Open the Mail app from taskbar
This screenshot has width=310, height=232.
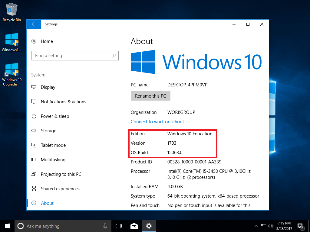pyautogui.click(x=134, y=226)
